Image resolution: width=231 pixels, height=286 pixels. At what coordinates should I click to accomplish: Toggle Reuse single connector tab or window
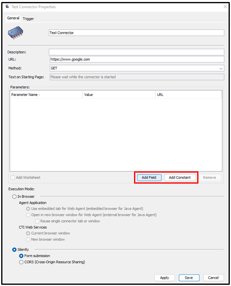coord(37,221)
